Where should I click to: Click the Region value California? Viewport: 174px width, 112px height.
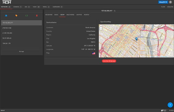[x=92, y=35]
